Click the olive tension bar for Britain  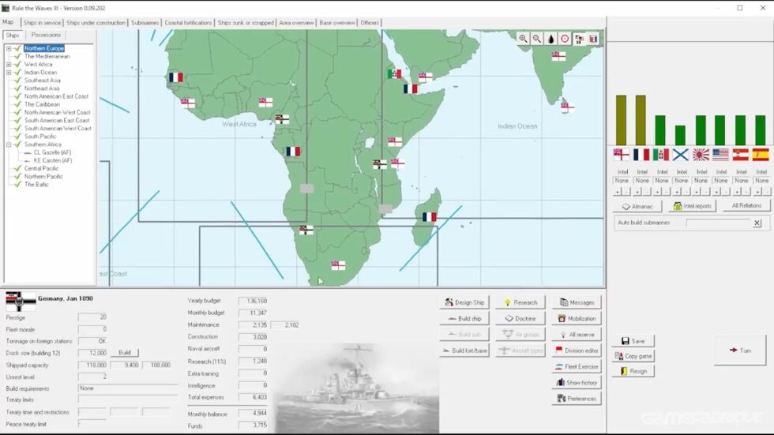(x=621, y=120)
